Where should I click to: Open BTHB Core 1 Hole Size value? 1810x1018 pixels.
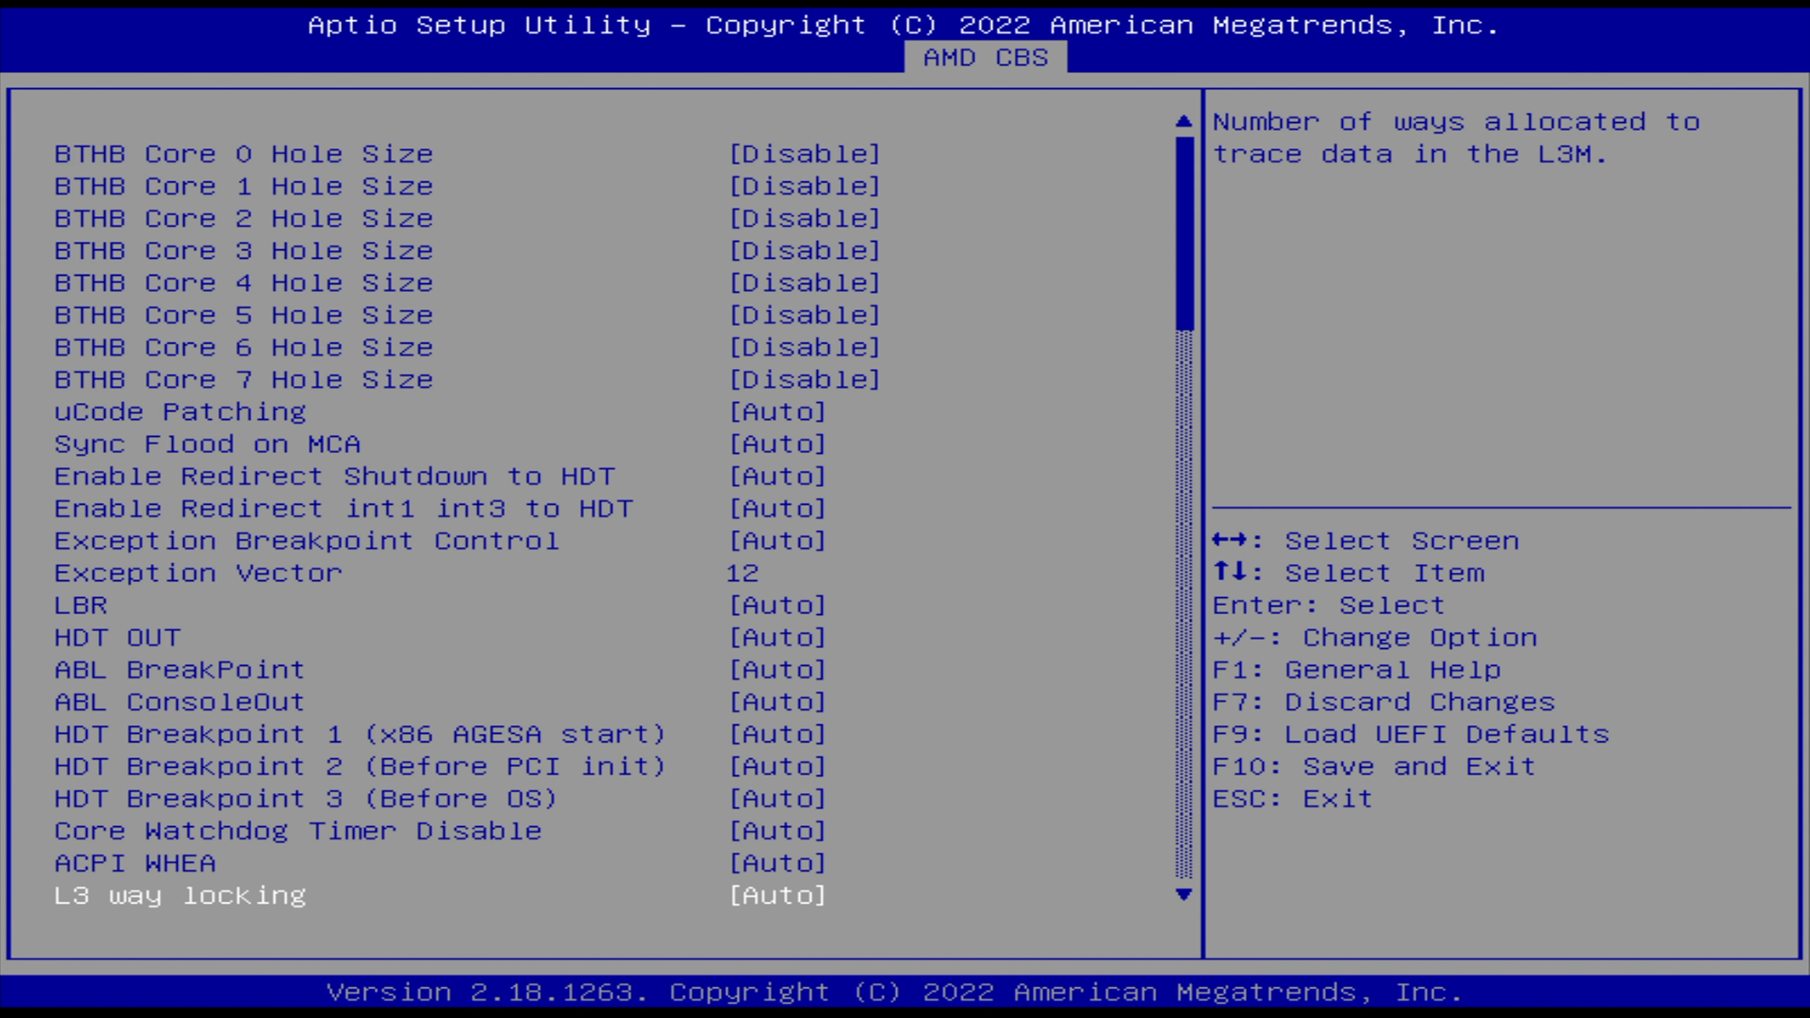[x=805, y=186]
